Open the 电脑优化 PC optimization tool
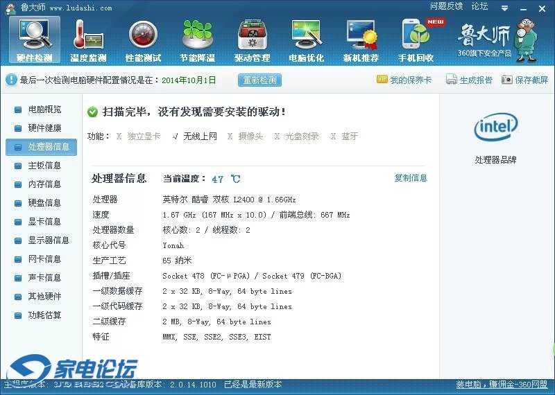This screenshot has width=555, height=395. (x=306, y=41)
